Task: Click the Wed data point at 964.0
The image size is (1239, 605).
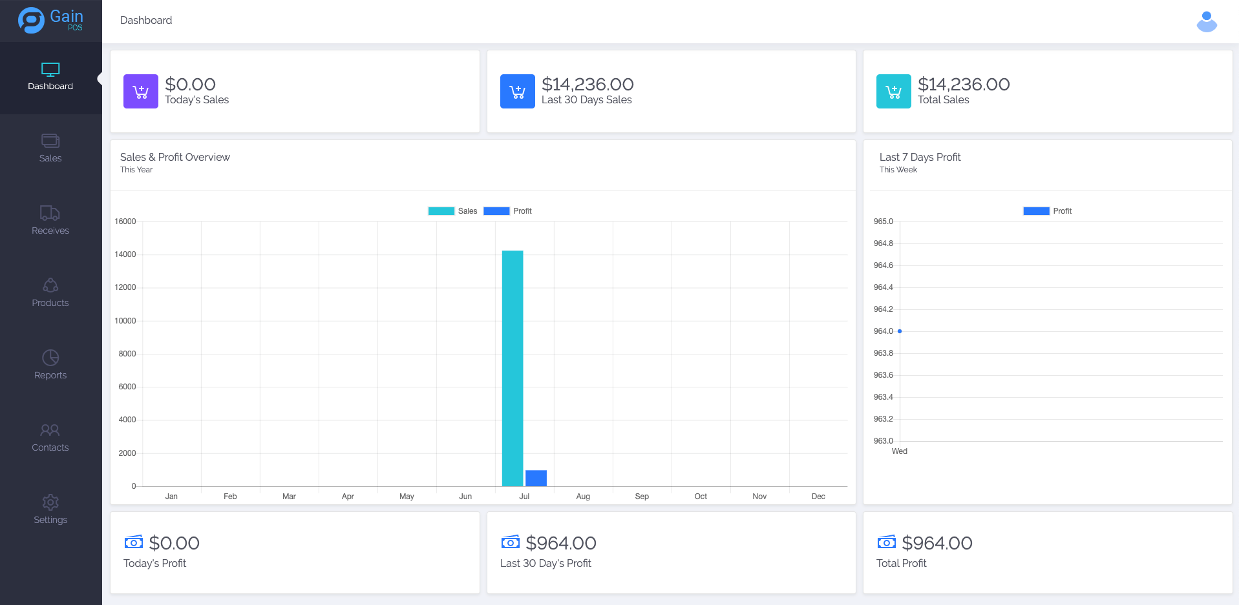Action: (900, 331)
